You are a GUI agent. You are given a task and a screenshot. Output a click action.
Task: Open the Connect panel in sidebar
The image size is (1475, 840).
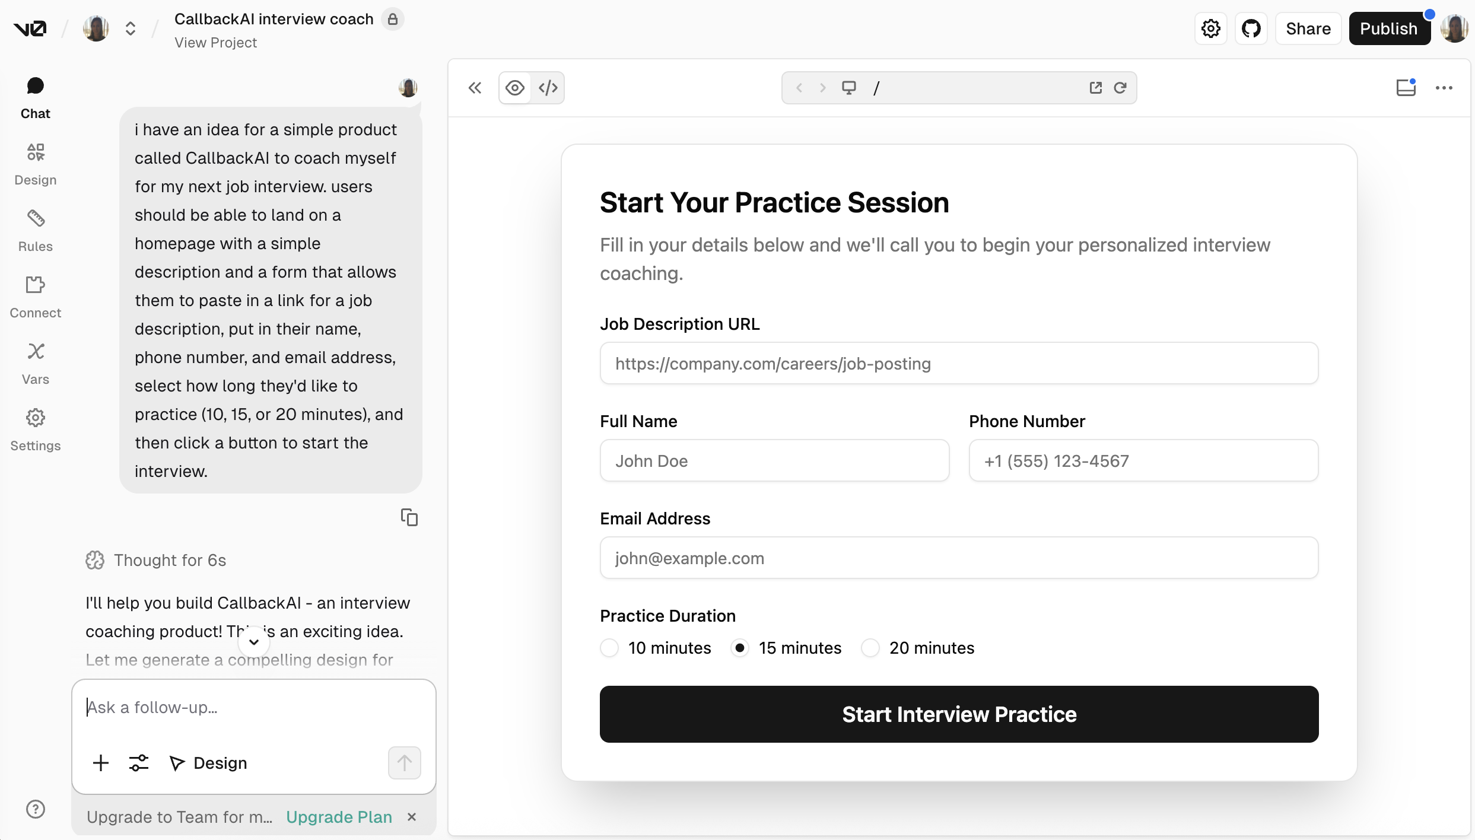(x=35, y=297)
